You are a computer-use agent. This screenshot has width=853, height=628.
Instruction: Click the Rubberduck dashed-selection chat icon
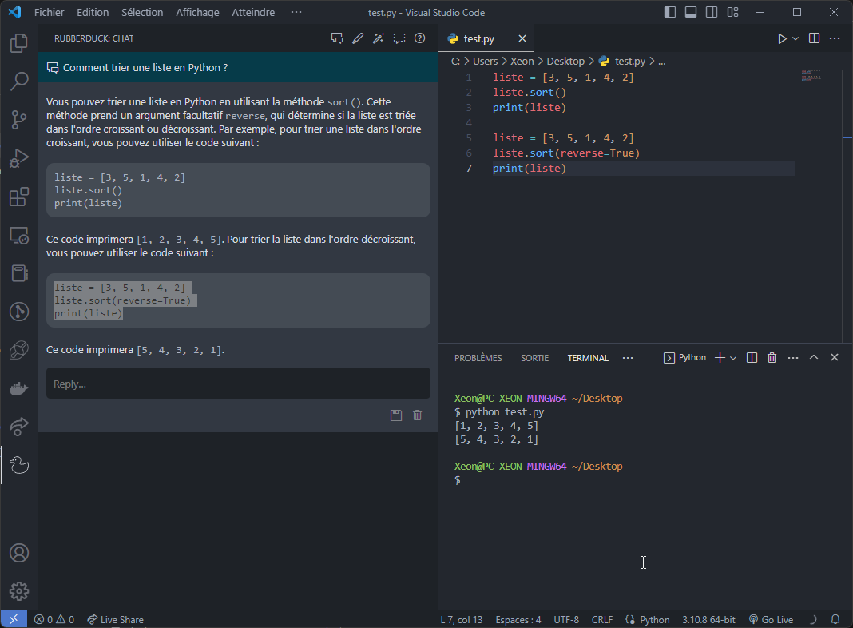click(399, 38)
